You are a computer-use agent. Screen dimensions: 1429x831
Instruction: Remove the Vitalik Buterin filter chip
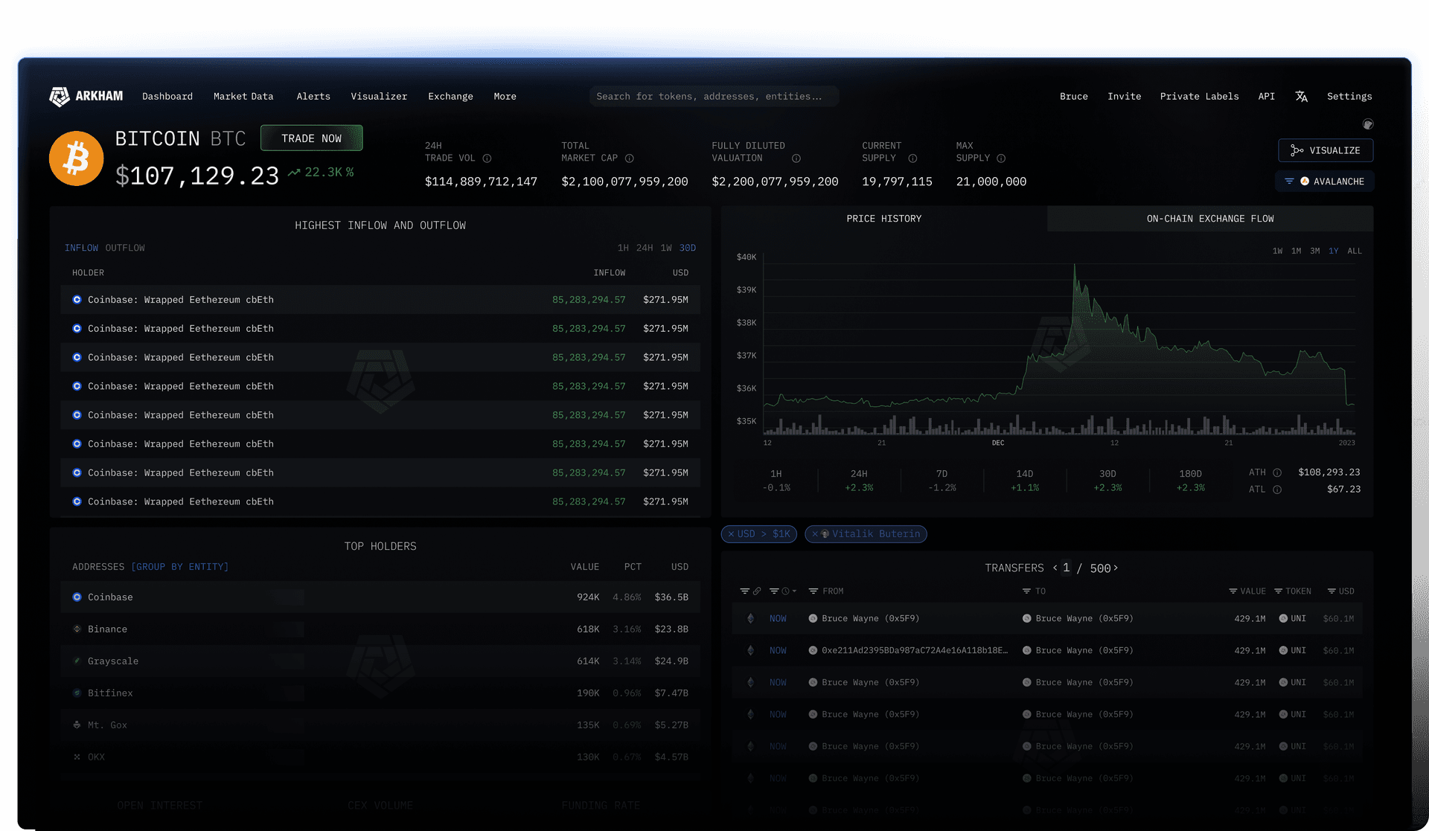point(815,534)
